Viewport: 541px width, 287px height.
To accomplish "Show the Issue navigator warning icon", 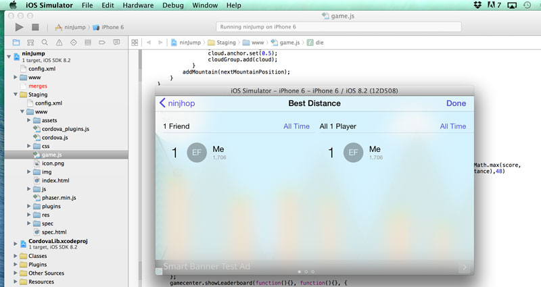I will [59, 42].
